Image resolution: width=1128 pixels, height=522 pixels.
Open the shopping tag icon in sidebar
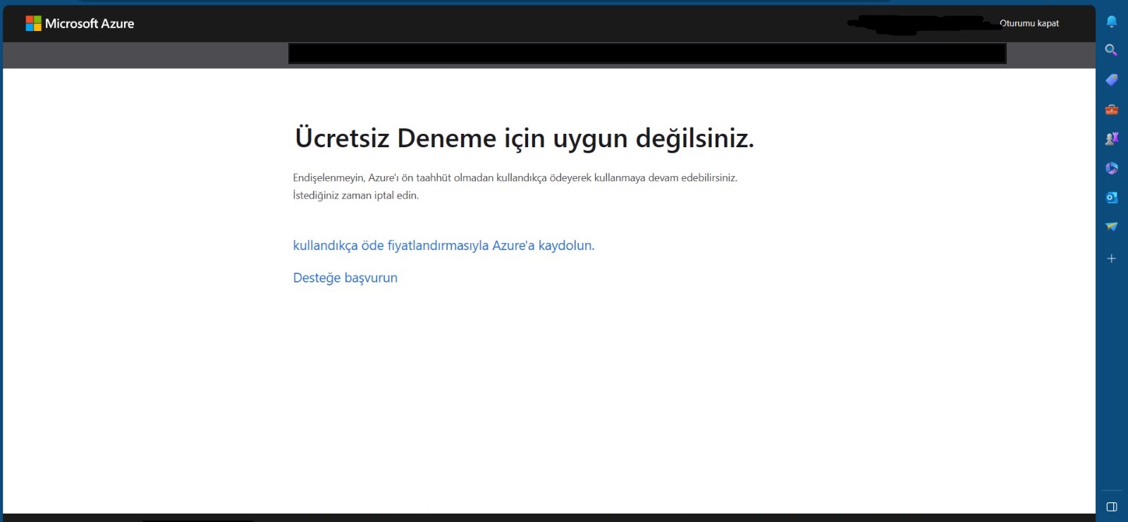click(x=1112, y=80)
